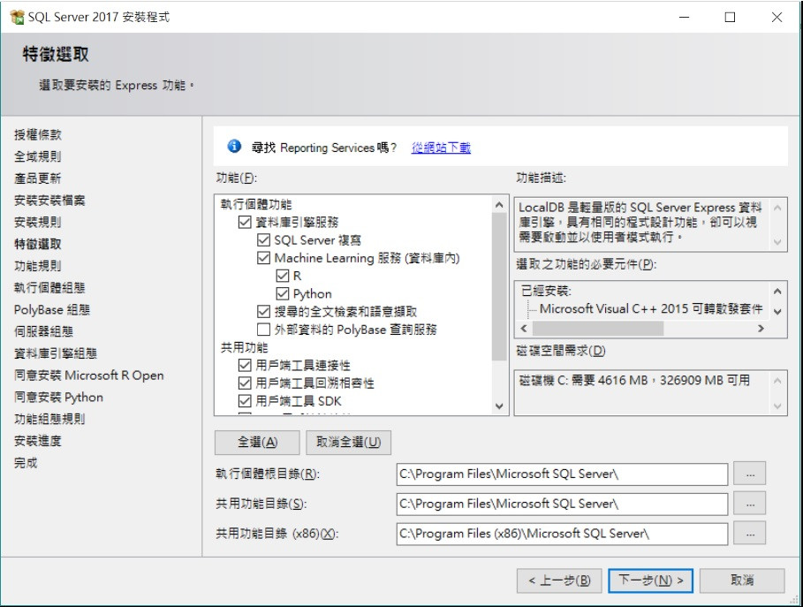Toggle the 資料庫引擎服務 checkbox
The height and width of the screenshot is (607, 803).
[245, 223]
